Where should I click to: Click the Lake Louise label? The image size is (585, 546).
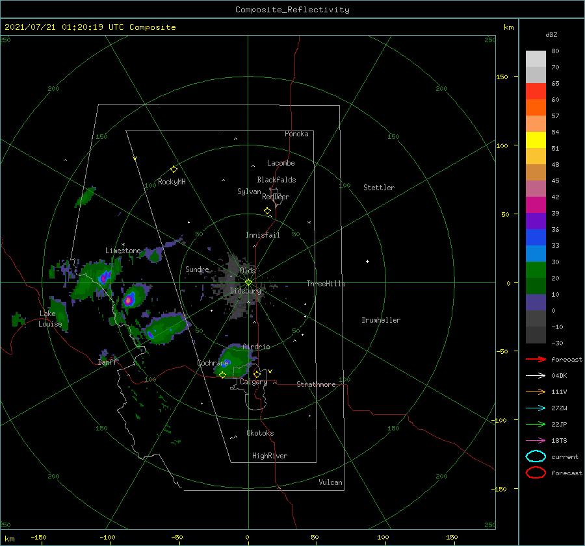pos(50,319)
